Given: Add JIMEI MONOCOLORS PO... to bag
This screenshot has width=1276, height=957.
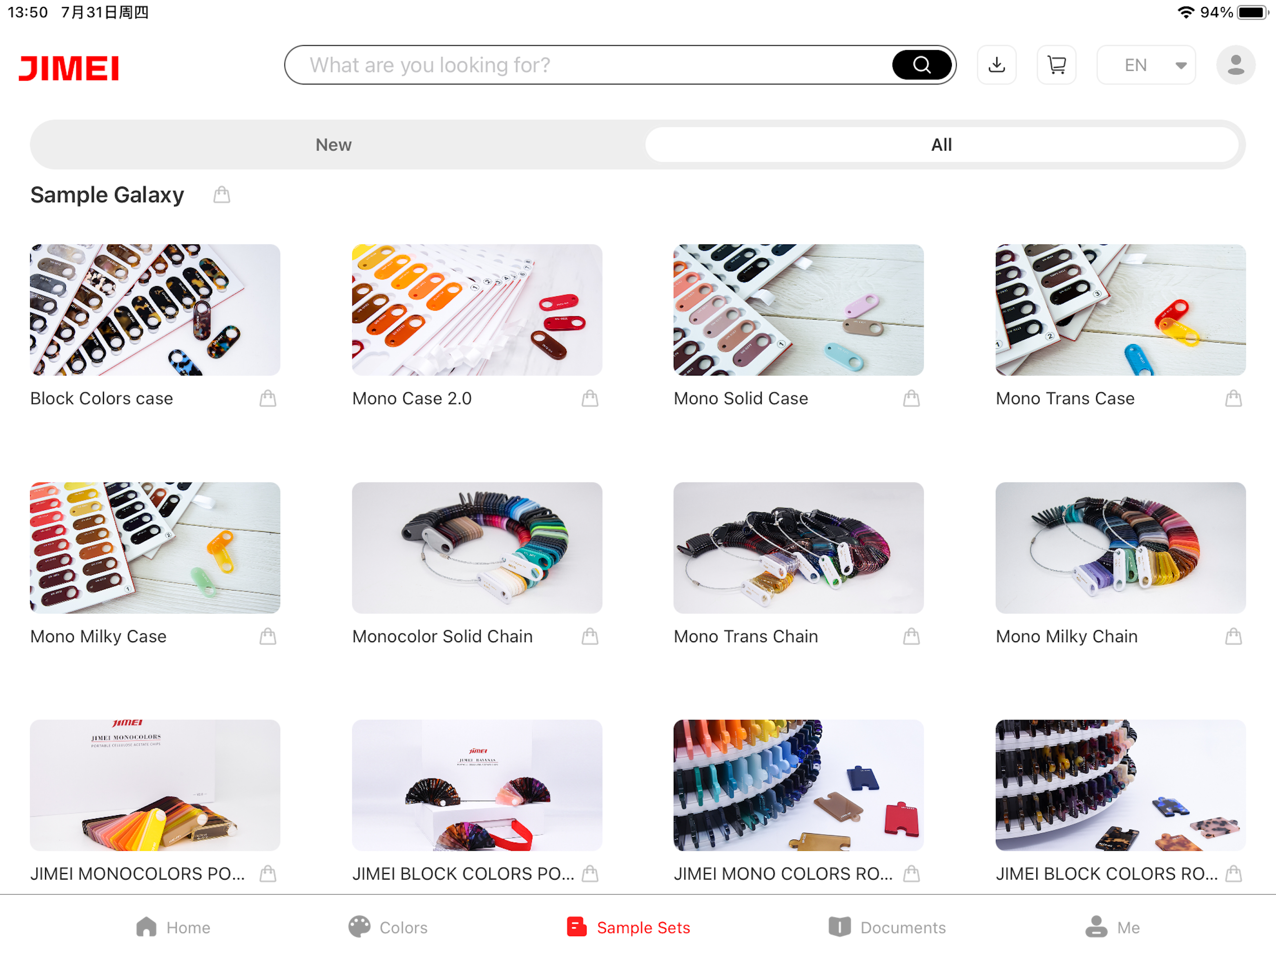Looking at the screenshot, I should point(268,874).
